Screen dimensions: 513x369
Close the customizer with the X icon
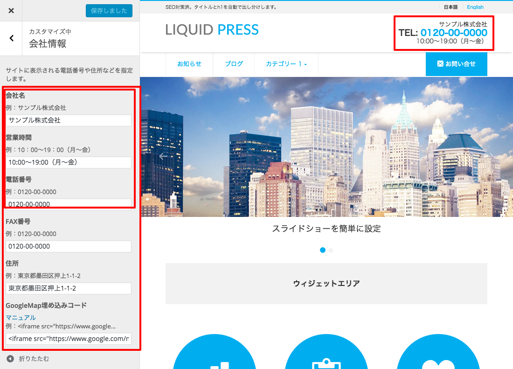11,10
